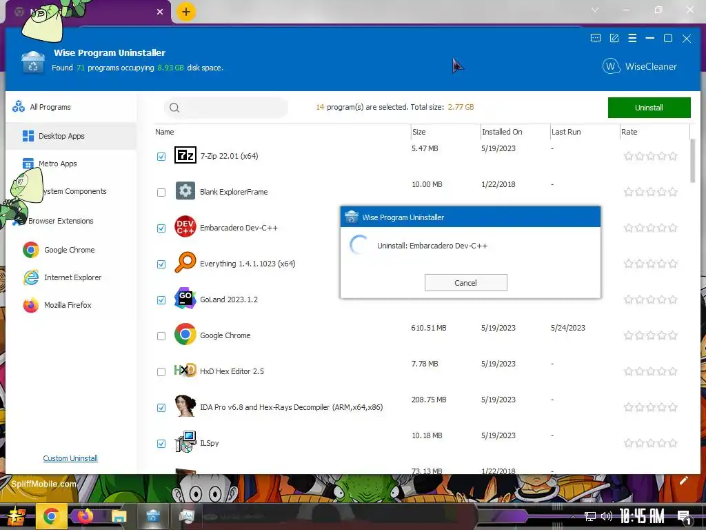Switch to Metro Apps category
The height and width of the screenshot is (530, 706).
click(x=71, y=164)
